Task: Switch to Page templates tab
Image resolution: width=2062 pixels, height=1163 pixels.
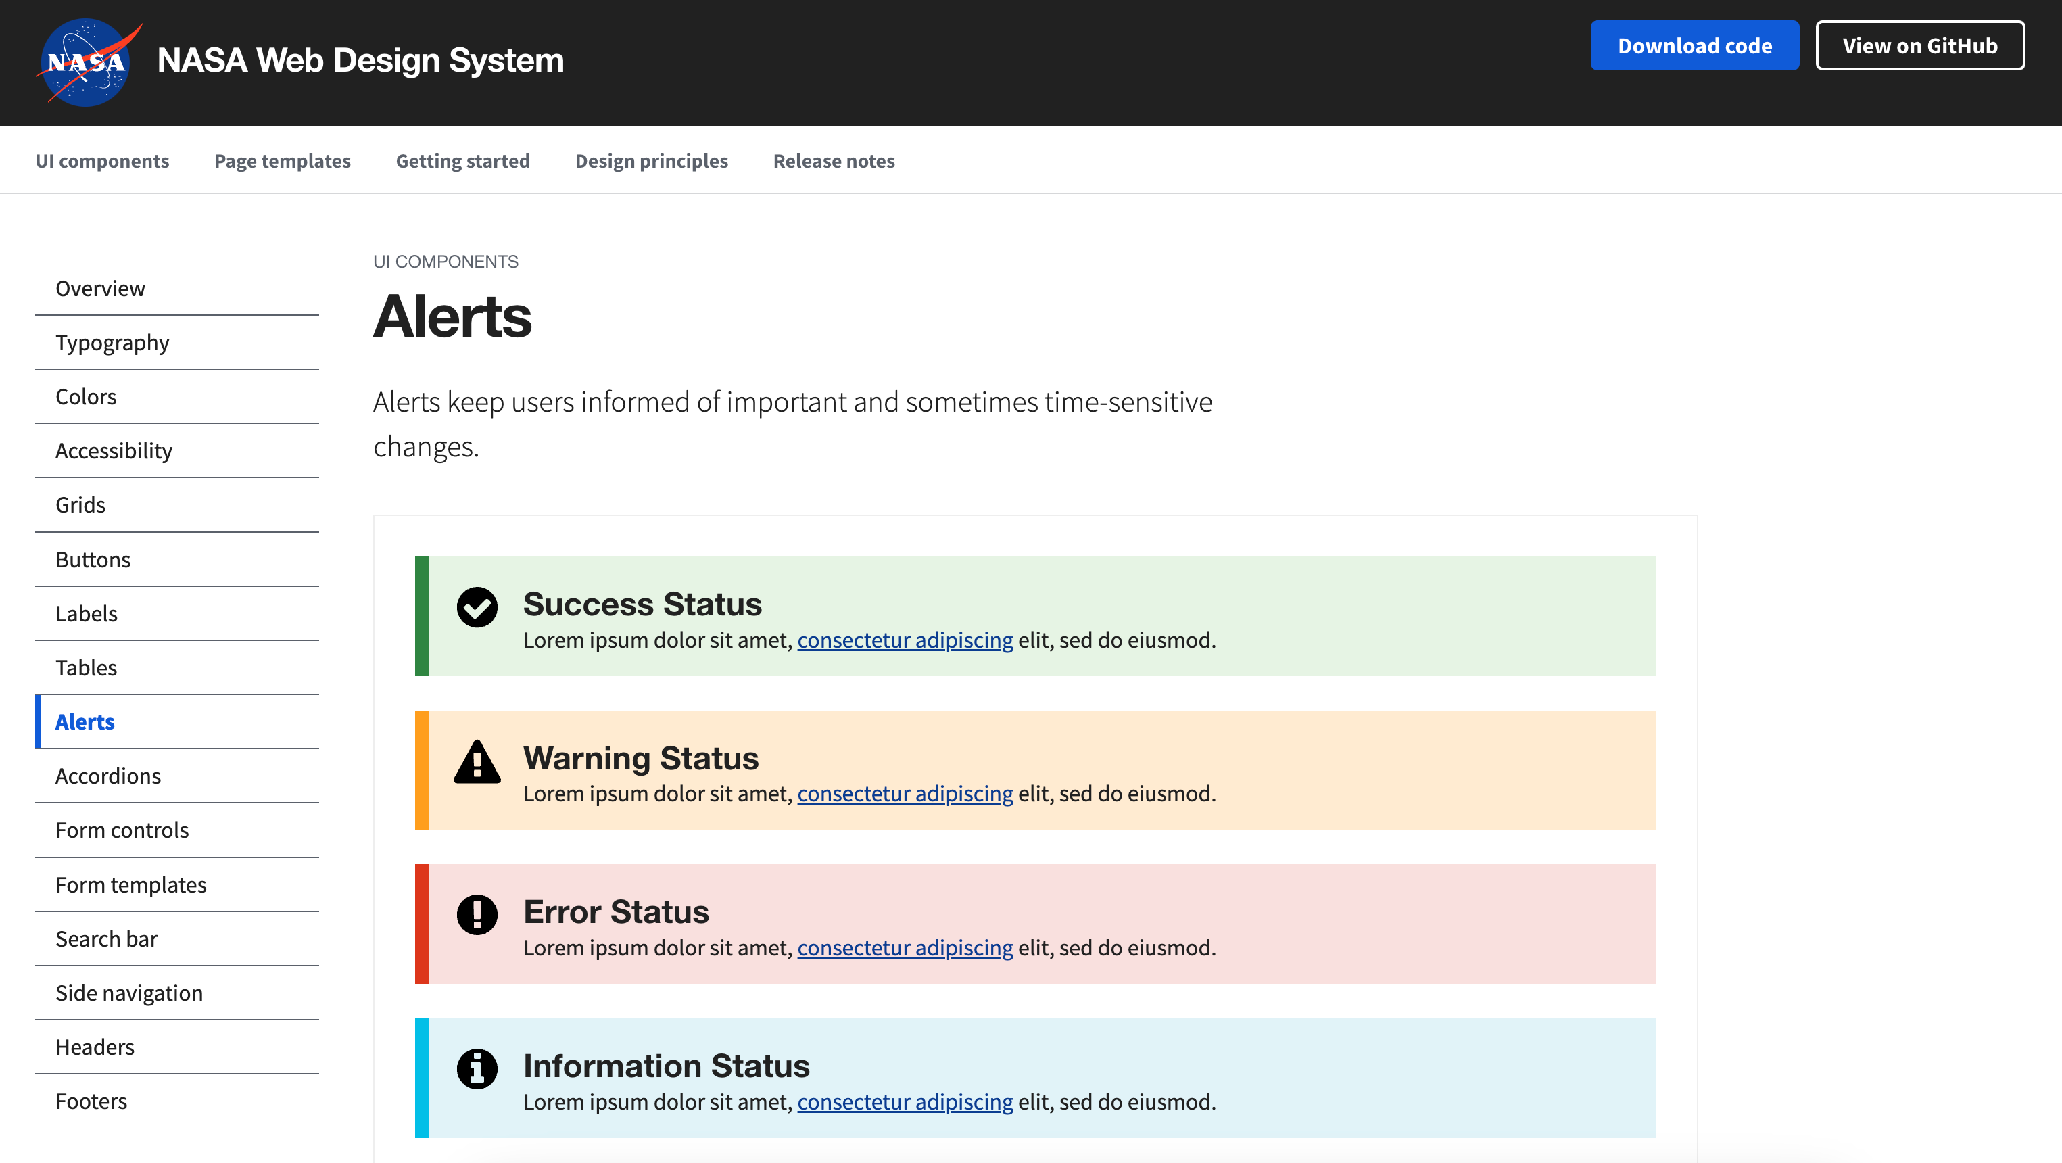Action: pos(282,161)
